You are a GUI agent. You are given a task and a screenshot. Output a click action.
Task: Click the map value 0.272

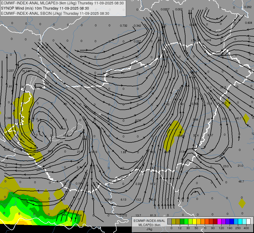[x=123, y=215]
